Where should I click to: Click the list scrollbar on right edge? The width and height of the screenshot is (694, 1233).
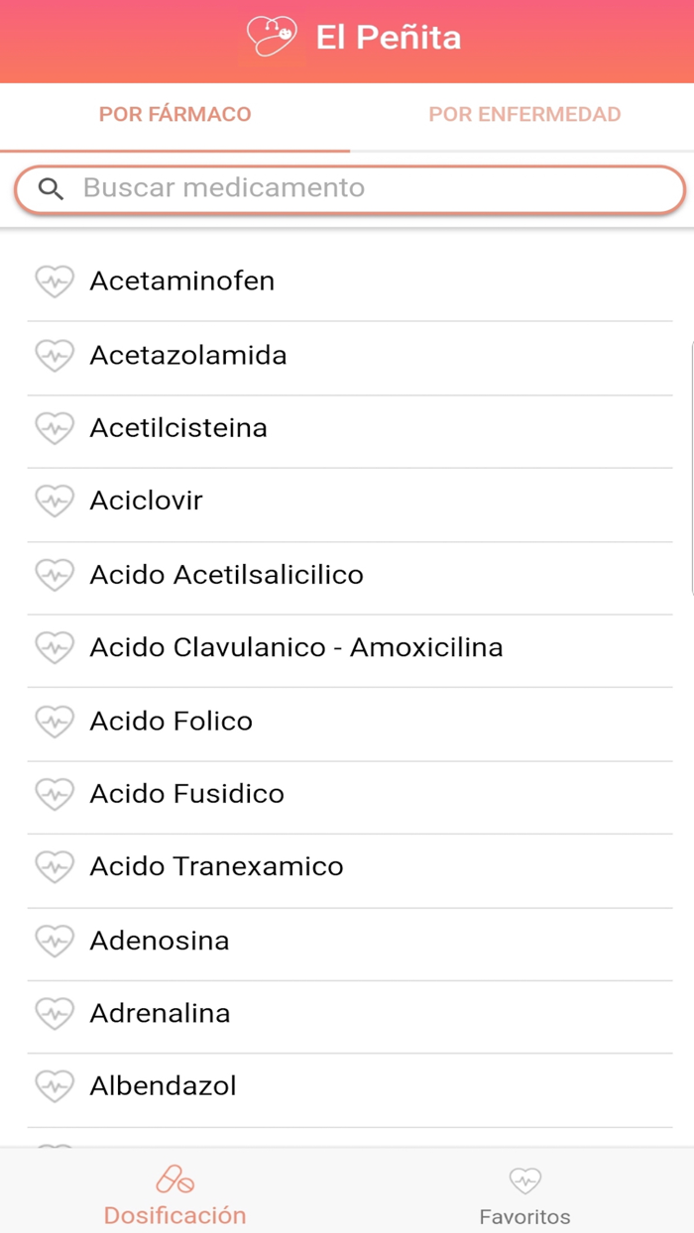click(x=690, y=466)
